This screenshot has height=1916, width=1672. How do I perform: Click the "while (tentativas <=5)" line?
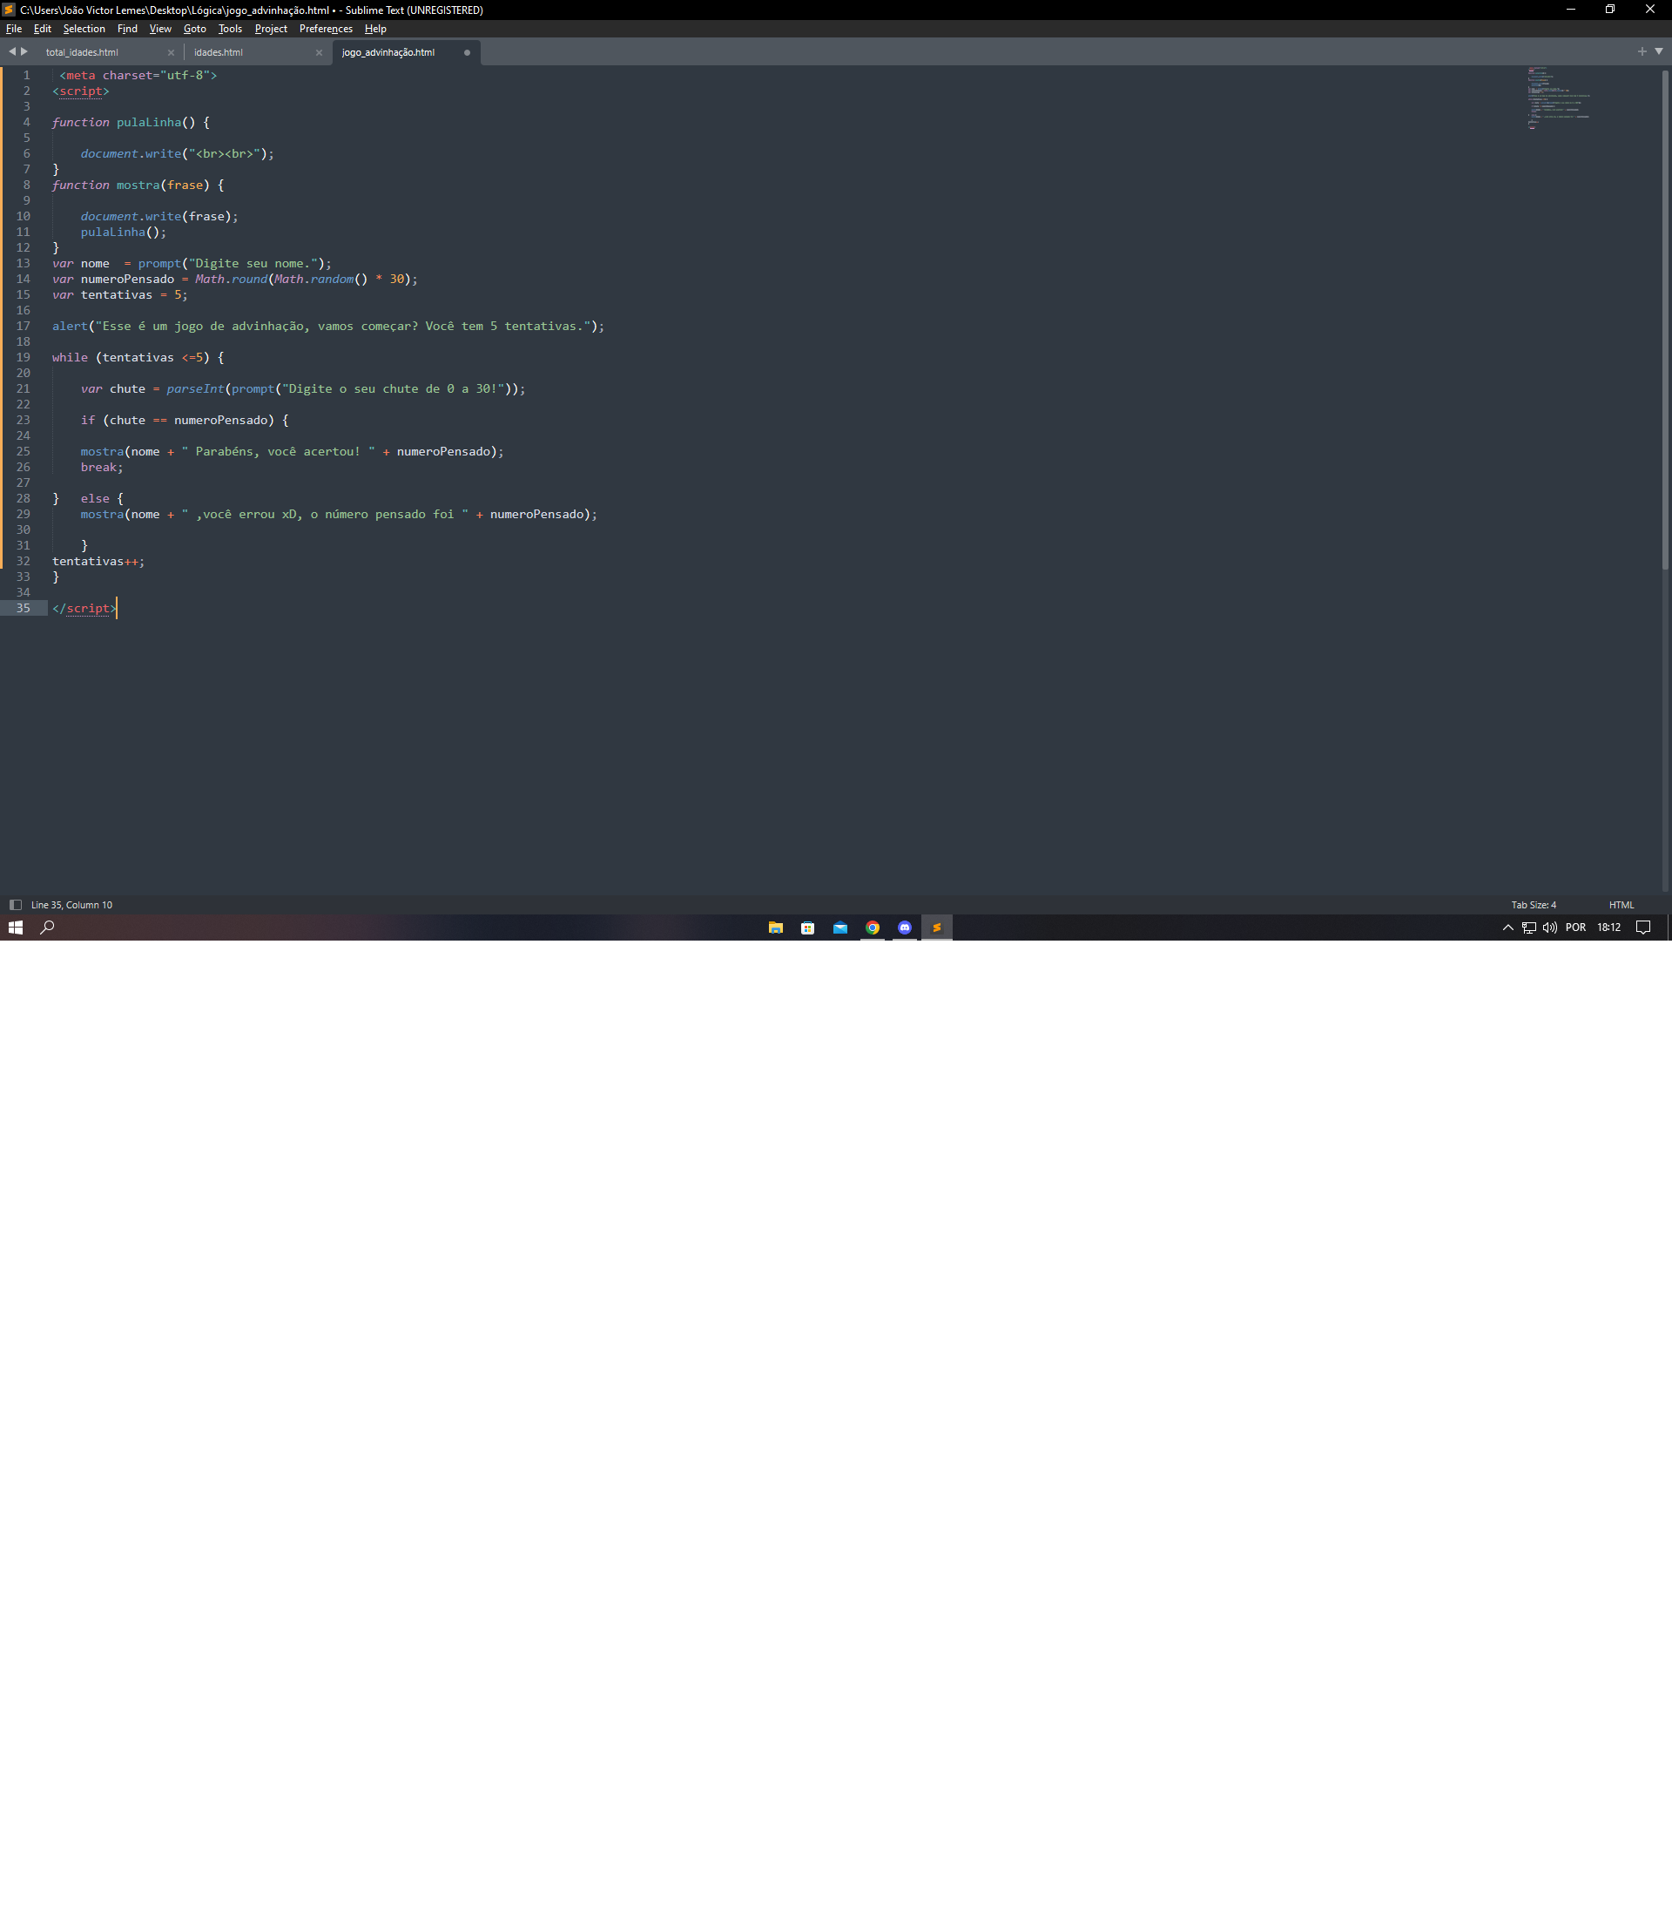tap(138, 357)
